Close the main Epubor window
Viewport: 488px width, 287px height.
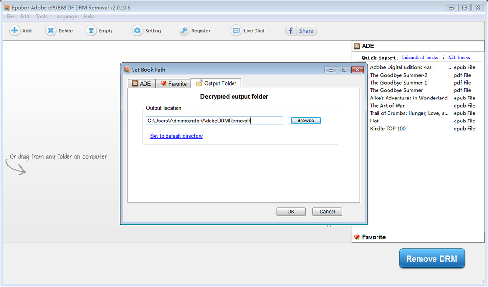tap(478, 8)
